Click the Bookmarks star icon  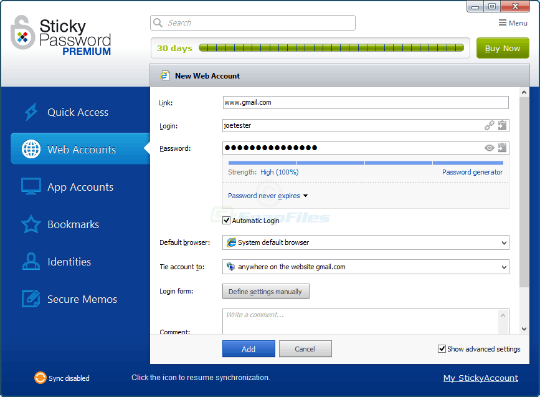[x=31, y=224]
